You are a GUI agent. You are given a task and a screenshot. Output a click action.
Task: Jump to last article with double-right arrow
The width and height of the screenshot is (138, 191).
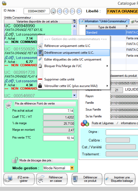79,11
